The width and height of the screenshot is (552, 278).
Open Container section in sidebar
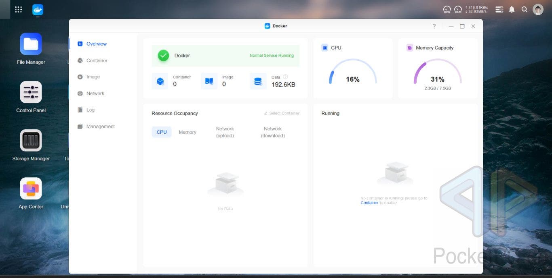click(x=97, y=60)
